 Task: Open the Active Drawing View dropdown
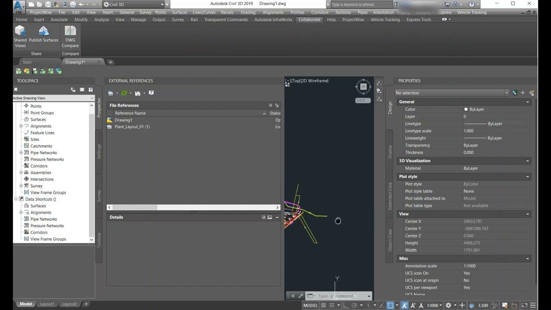(x=54, y=98)
